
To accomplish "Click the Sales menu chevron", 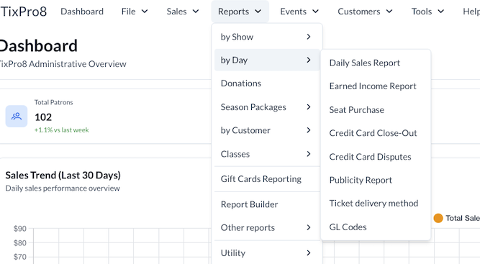I will [x=196, y=12].
